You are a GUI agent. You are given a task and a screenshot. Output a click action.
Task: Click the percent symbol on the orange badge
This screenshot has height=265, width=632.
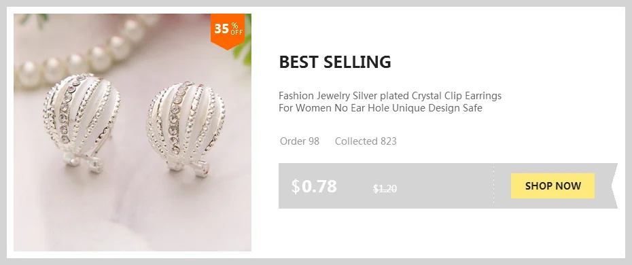(x=234, y=25)
